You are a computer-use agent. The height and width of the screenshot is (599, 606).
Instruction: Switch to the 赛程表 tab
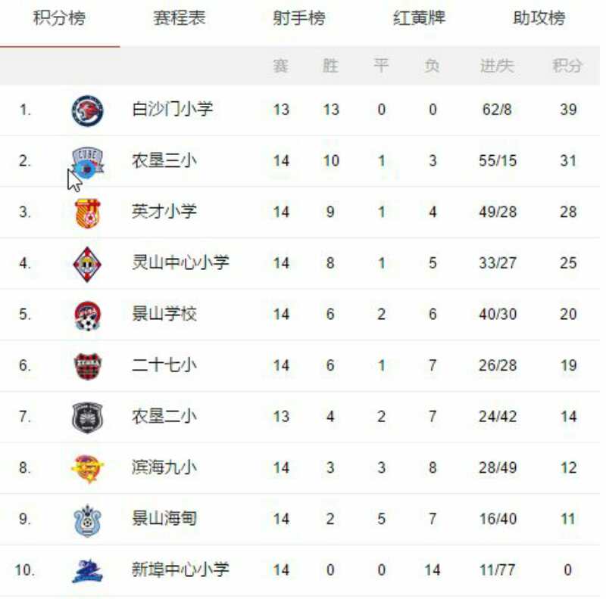pyautogui.click(x=180, y=17)
